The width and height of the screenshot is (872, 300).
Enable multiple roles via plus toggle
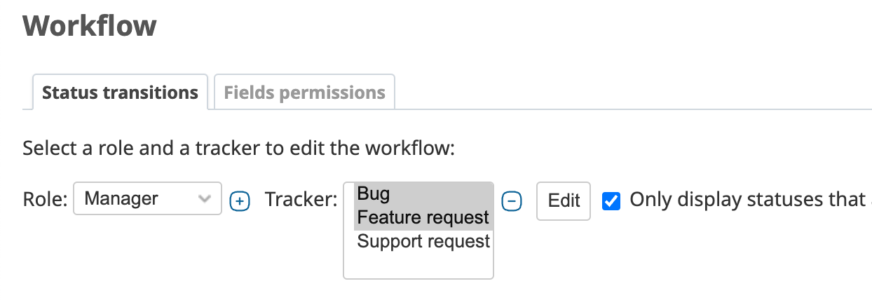pyautogui.click(x=240, y=201)
